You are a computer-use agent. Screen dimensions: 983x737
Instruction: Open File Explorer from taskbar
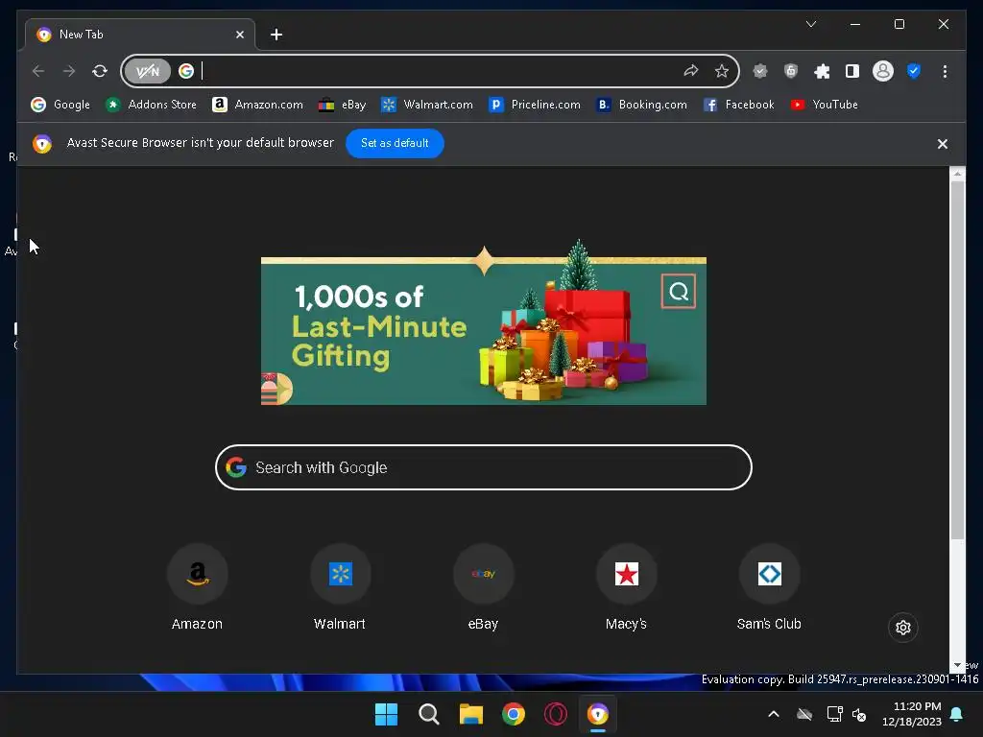470,714
